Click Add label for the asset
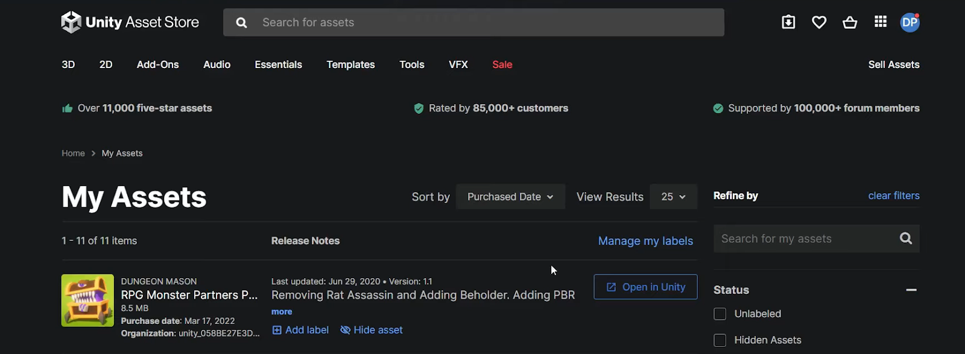 (300, 330)
